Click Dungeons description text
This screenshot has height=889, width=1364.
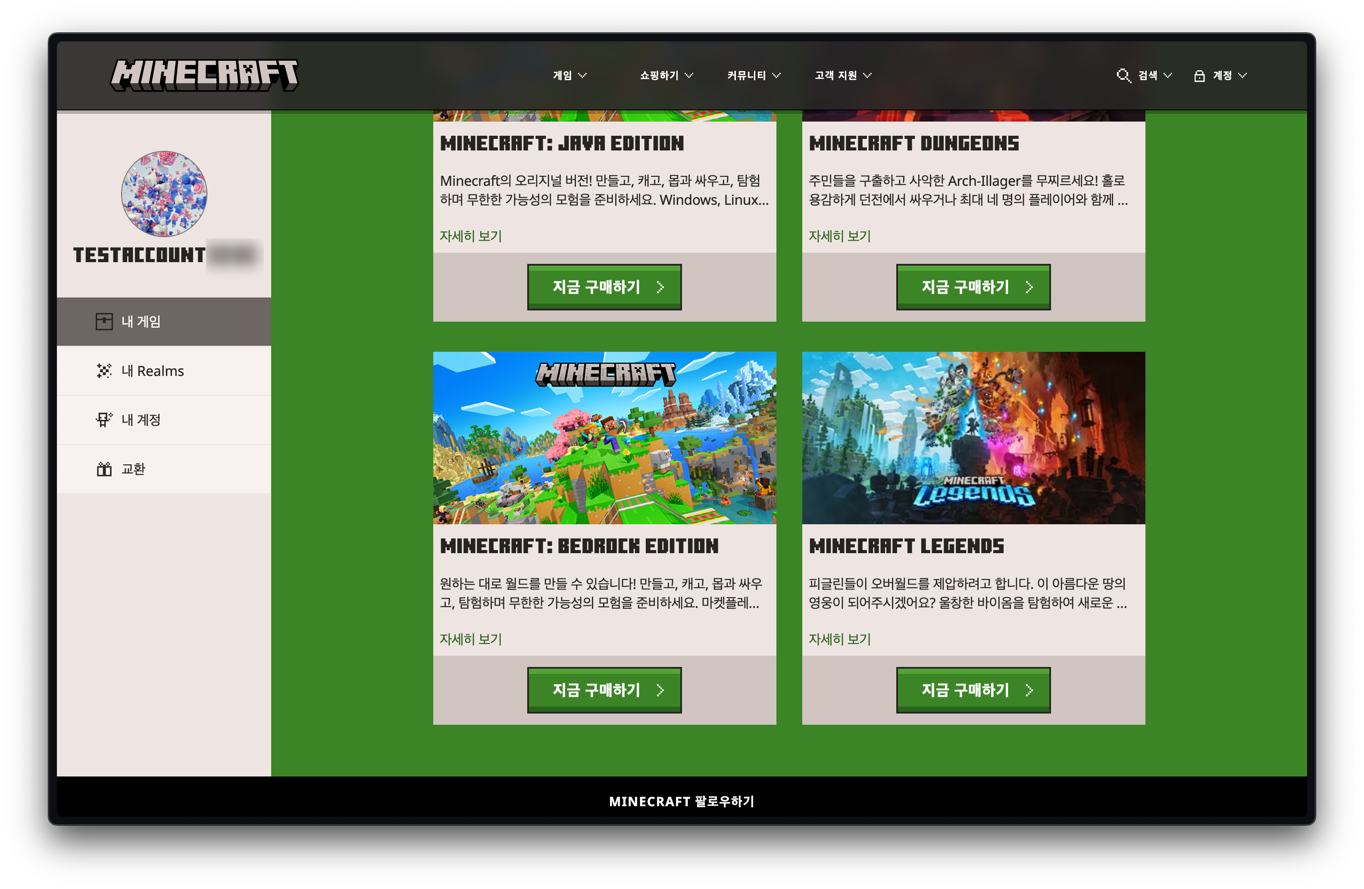point(968,190)
